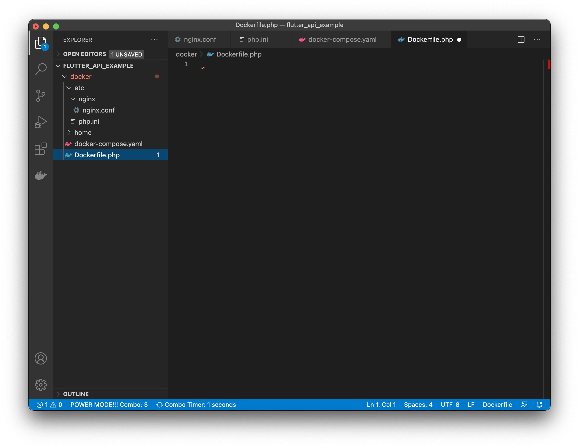Image resolution: width=579 pixels, height=448 pixels.
Task: Click Dockerfile language mode in status bar
Action: [x=497, y=404]
